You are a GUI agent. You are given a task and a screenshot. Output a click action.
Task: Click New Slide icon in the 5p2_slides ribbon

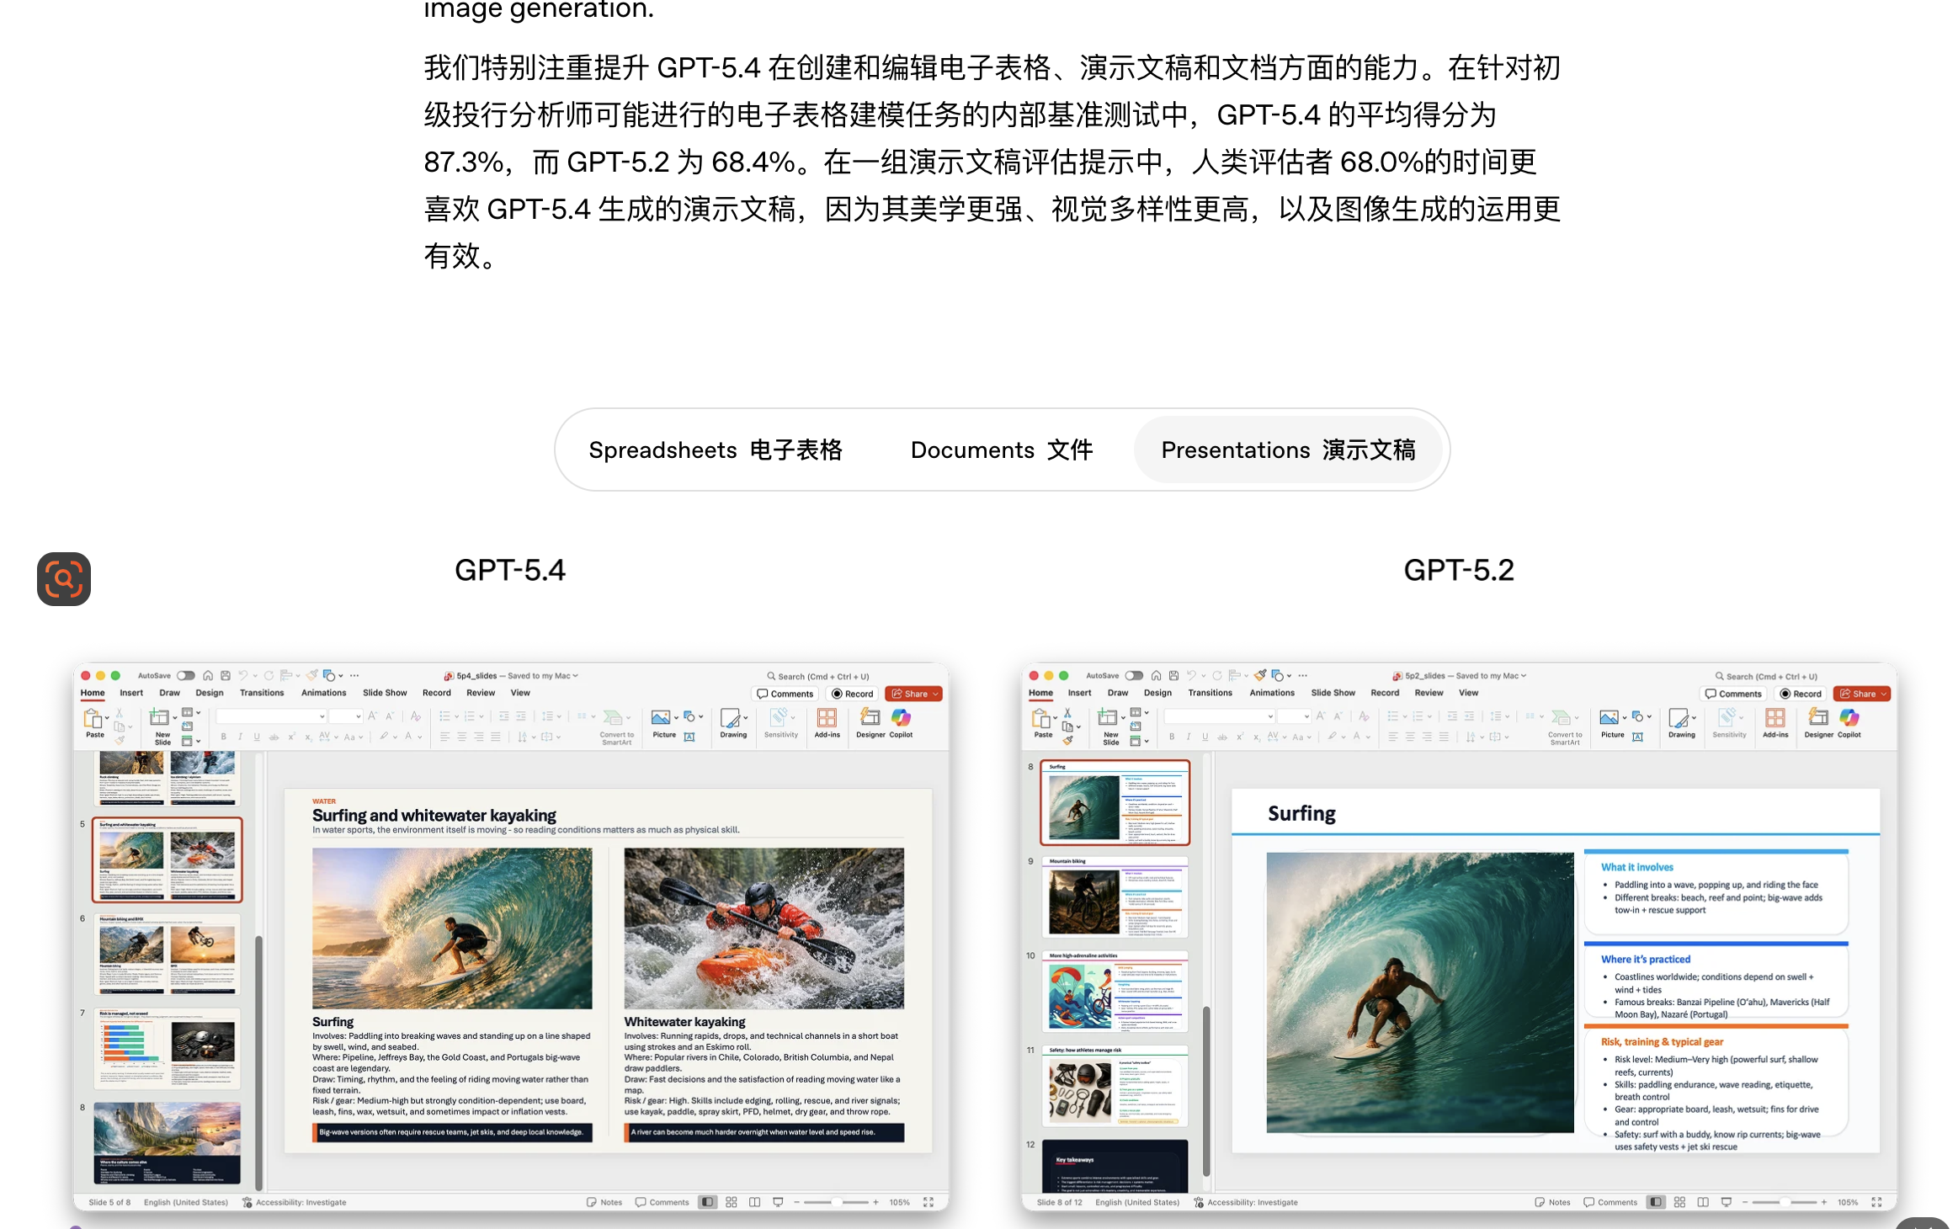tap(1108, 718)
